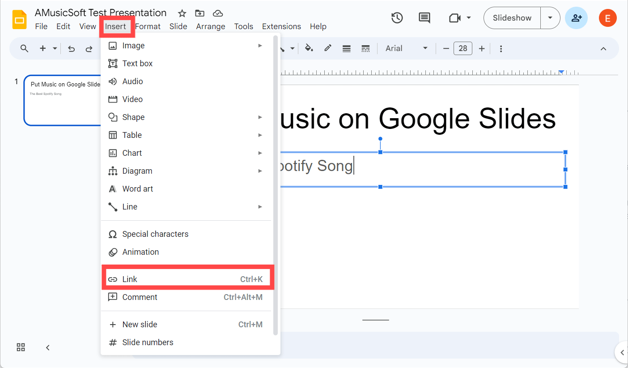Open the File menu
This screenshot has height=368, width=628.
coord(41,26)
